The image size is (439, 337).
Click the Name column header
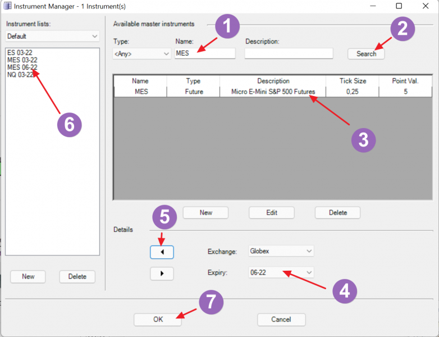(x=140, y=81)
